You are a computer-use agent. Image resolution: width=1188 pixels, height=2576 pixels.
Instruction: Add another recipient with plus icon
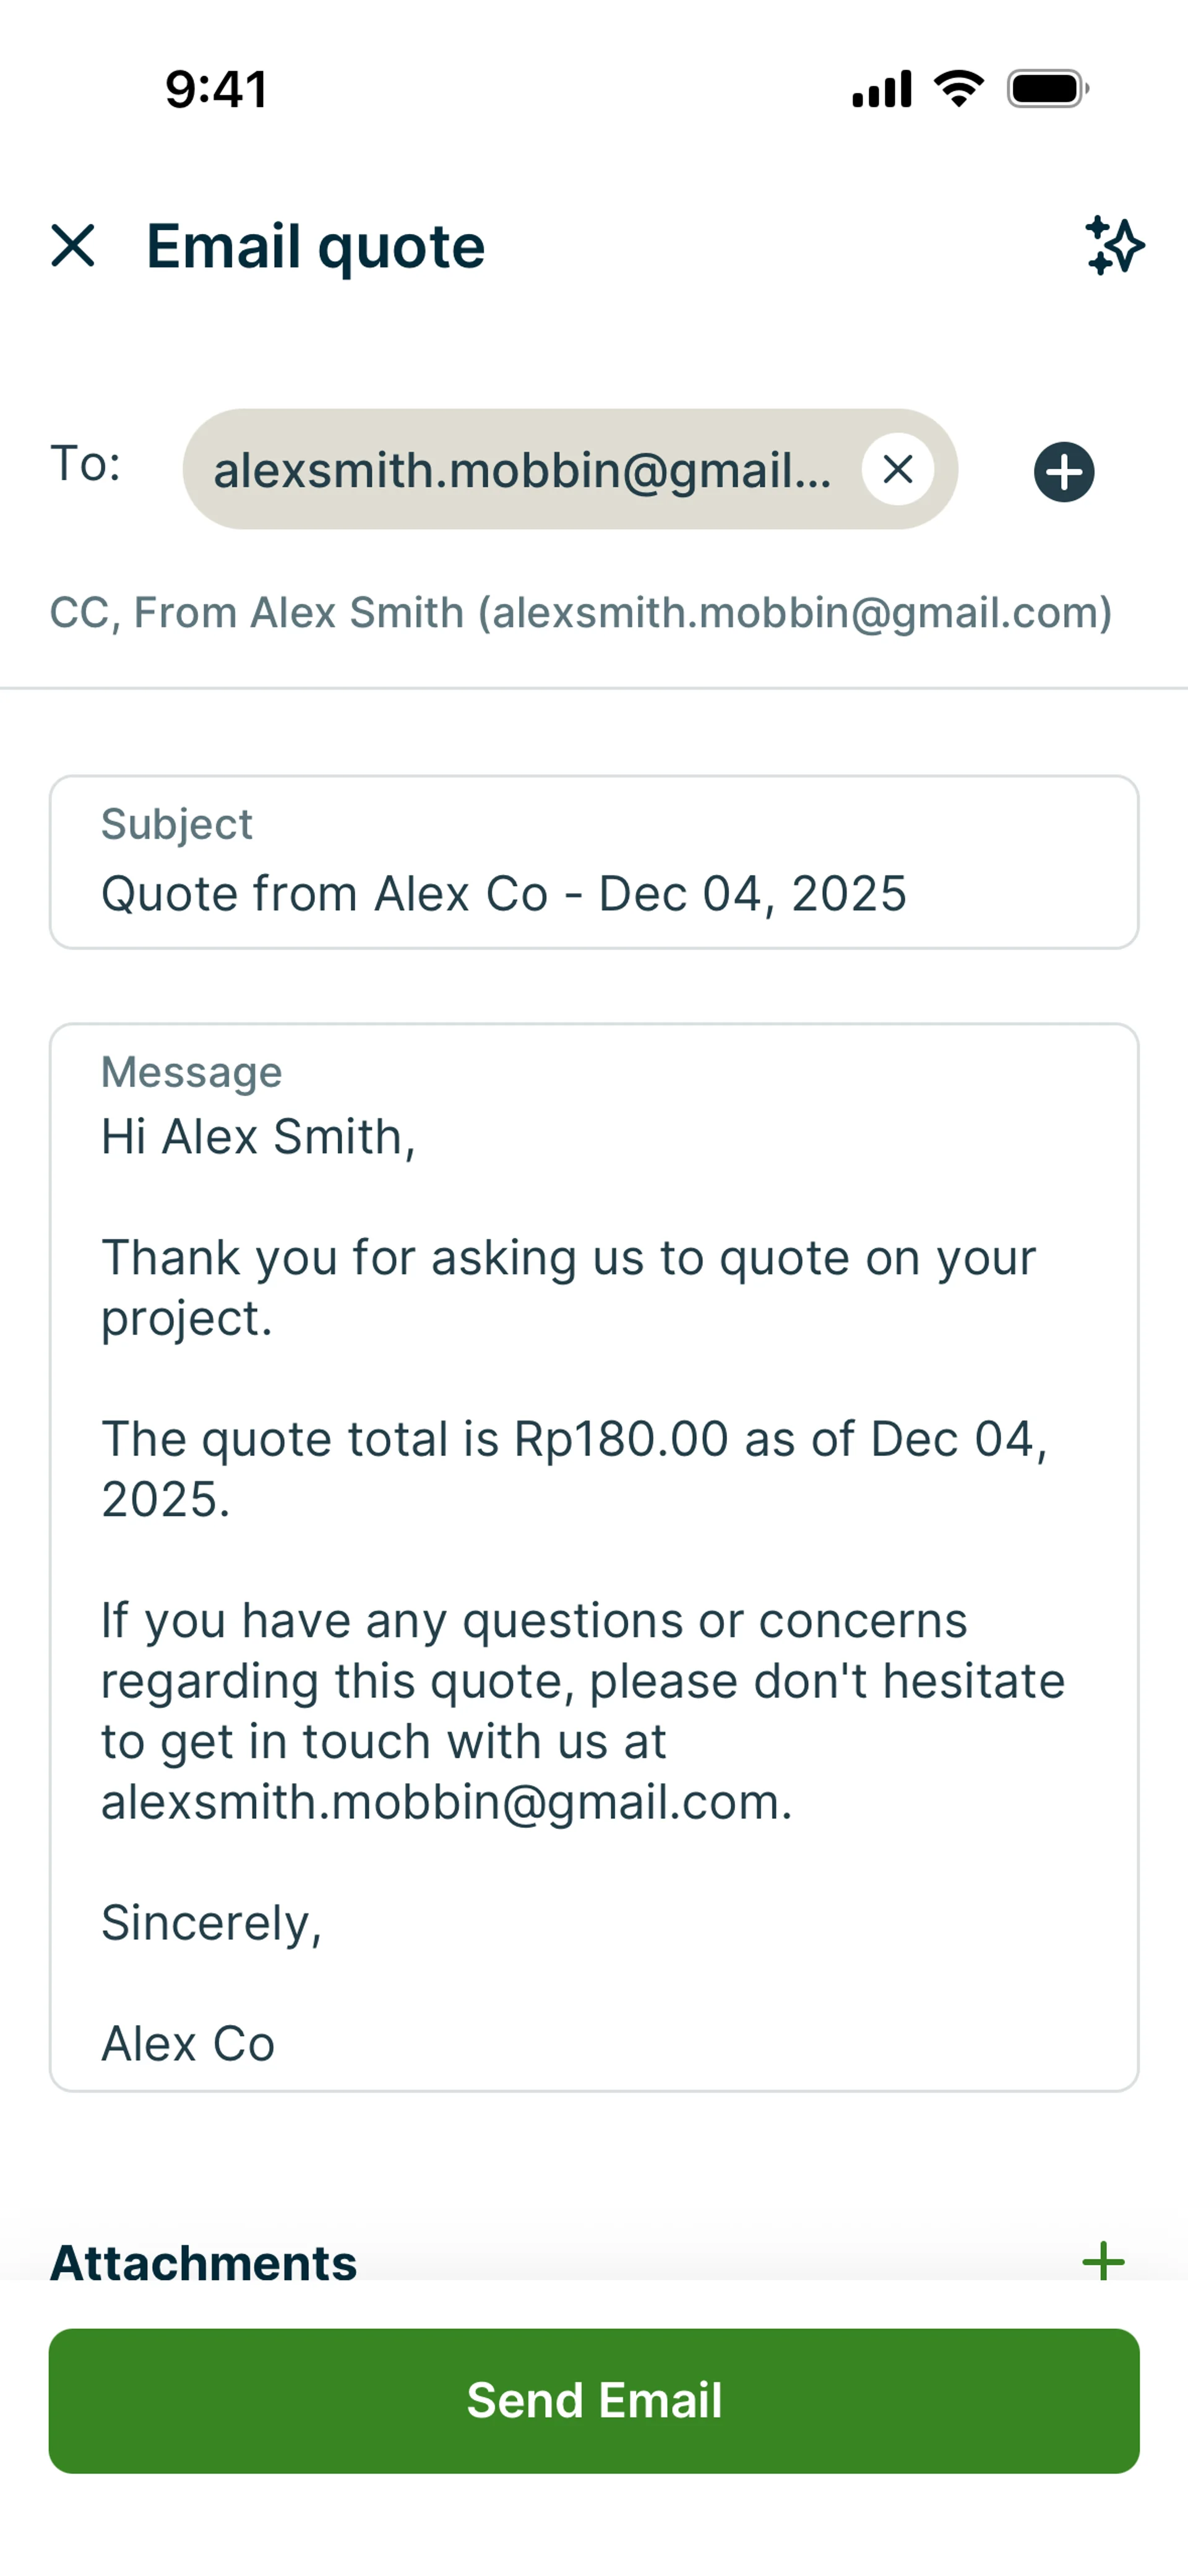tap(1063, 472)
